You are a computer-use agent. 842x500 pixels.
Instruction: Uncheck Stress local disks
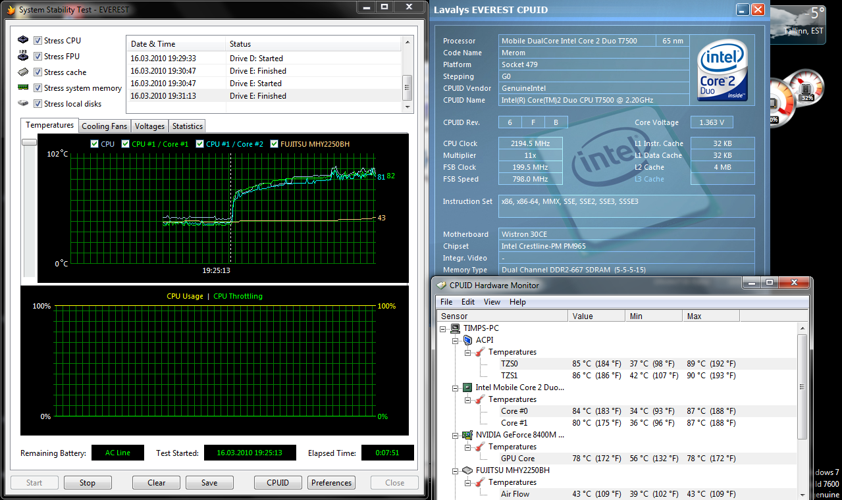pyautogui.click(x=38, y=103)
